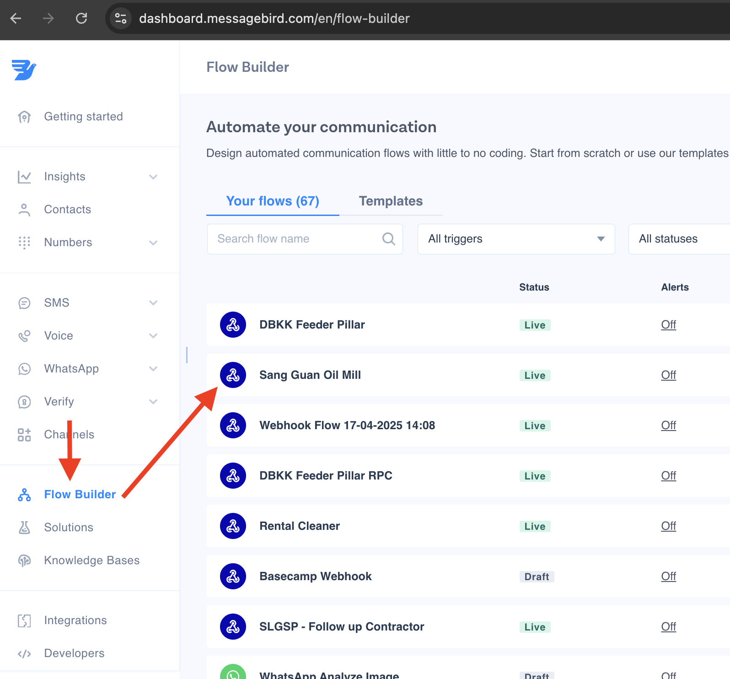Select the Your flows (67) tab
The height and width of the screenshot is (679, 730).
tap(273, 201)
